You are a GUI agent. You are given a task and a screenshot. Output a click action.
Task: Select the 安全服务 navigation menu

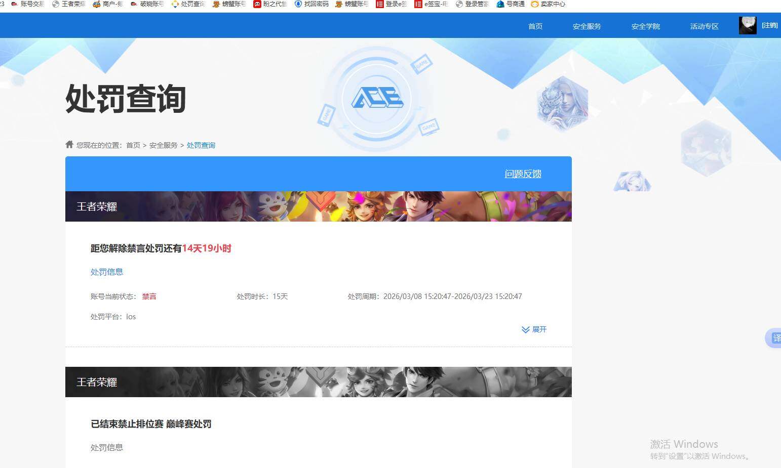pyautogui.click(x=587, y=26)
